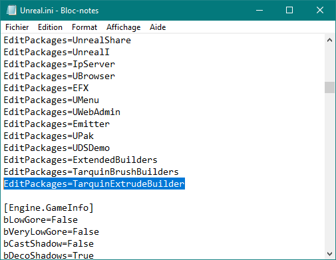Click the line EditPackages=UMenu
The image size is (336, 260).
coord(51,100)
